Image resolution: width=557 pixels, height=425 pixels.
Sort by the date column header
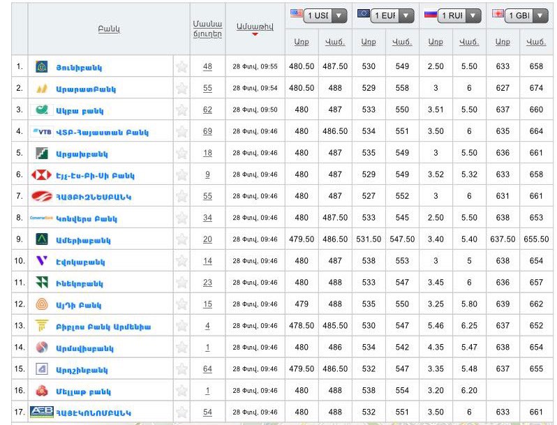point(255,27)
